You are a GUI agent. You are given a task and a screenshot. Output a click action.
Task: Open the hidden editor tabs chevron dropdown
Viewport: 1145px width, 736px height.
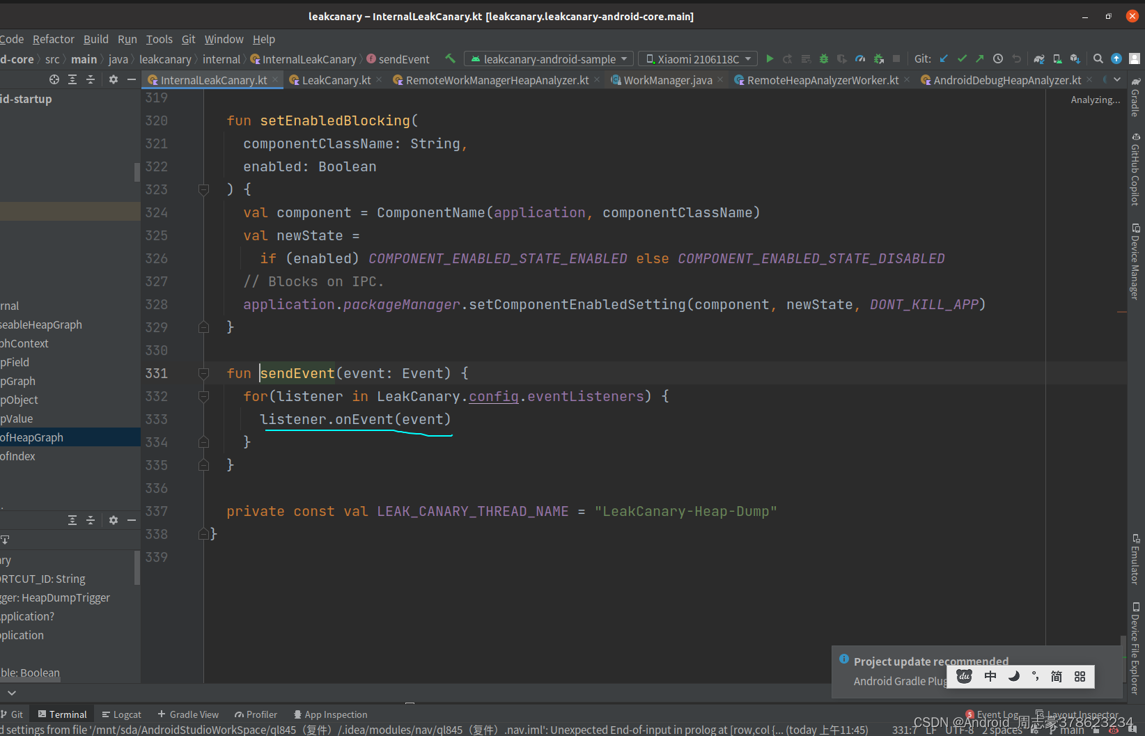(x=1117, y=79)
